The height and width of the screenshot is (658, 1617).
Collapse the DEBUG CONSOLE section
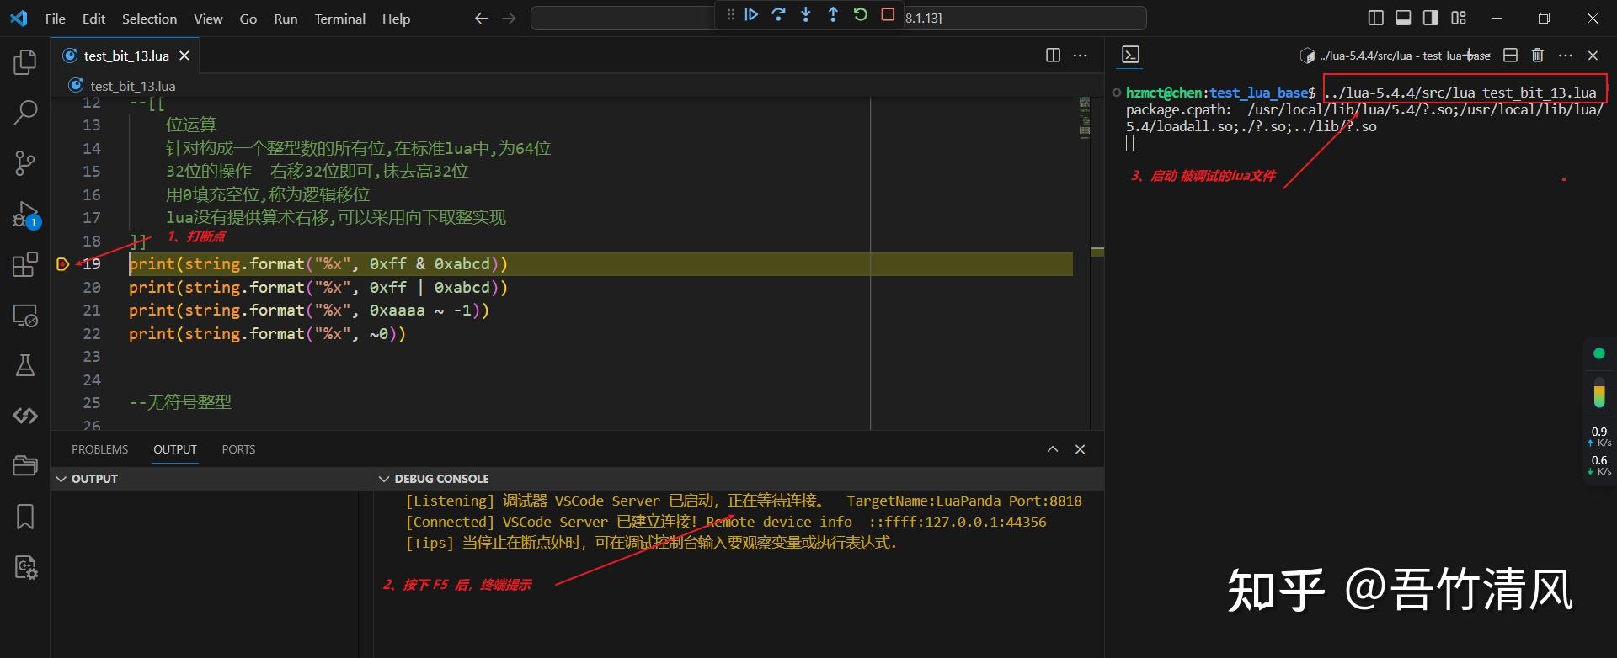pos(384,479)
